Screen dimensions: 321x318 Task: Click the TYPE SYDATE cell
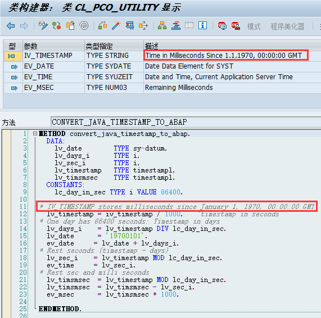pos(114,66)
